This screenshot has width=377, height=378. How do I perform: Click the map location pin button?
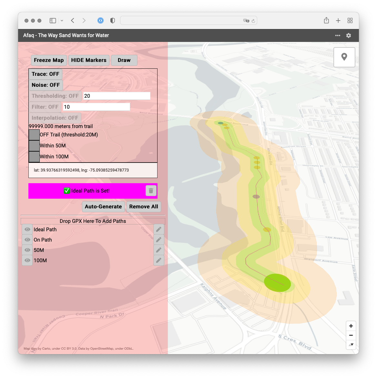pos(344,57)
